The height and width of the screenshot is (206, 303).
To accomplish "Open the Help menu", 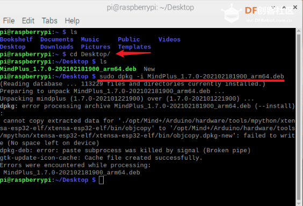I will click(72, 20).
